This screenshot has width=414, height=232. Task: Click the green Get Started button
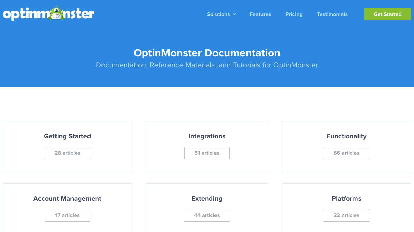(x=387, y=14)
